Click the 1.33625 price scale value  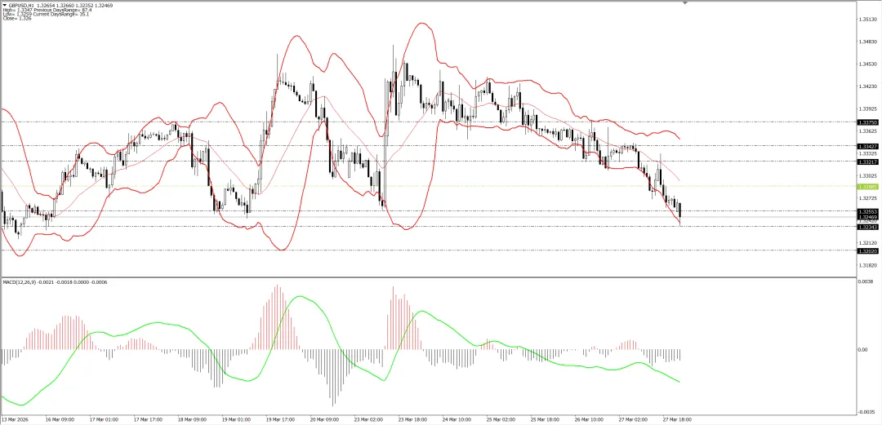[868, 131]
